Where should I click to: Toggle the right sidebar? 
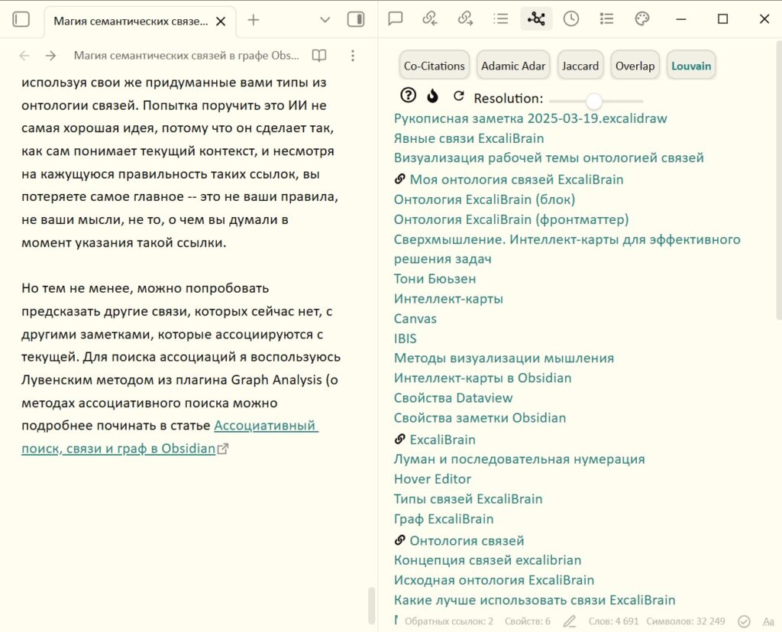pyautogui.click(x=356, y=20)
